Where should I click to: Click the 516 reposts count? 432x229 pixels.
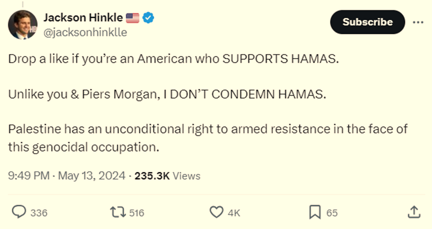coord(136,213)
